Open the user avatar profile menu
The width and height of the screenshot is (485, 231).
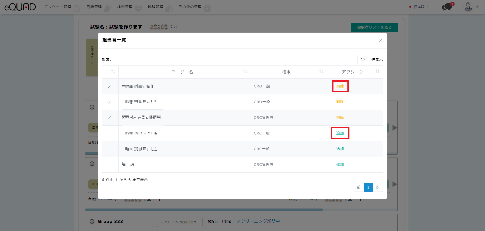click(468, 7)
